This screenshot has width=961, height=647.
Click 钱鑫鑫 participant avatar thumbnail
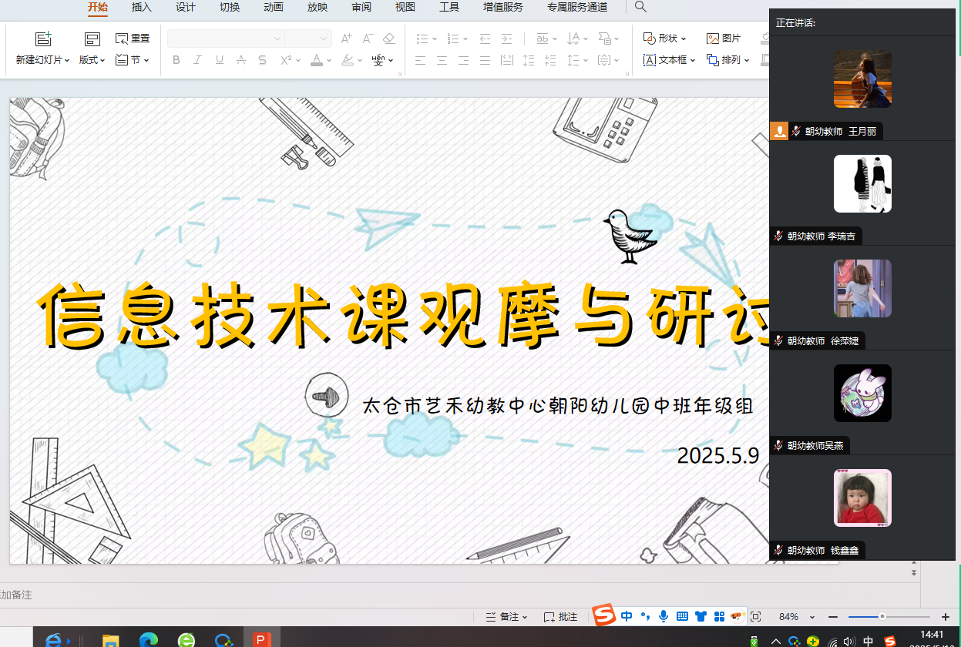coord(862,498)
